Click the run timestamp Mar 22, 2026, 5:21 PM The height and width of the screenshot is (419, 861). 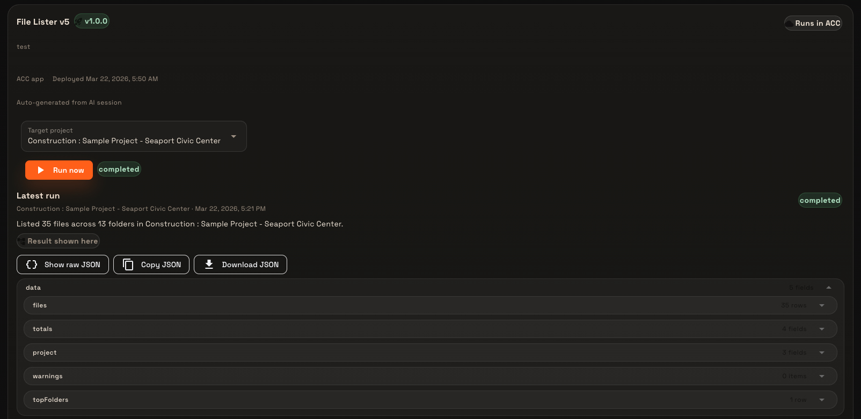(x=230, y=209)
